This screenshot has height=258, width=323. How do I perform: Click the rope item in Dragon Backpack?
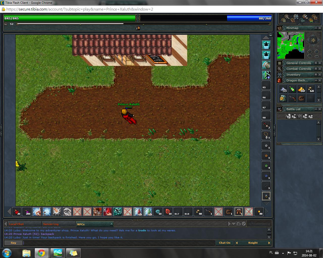pos(301,98)
